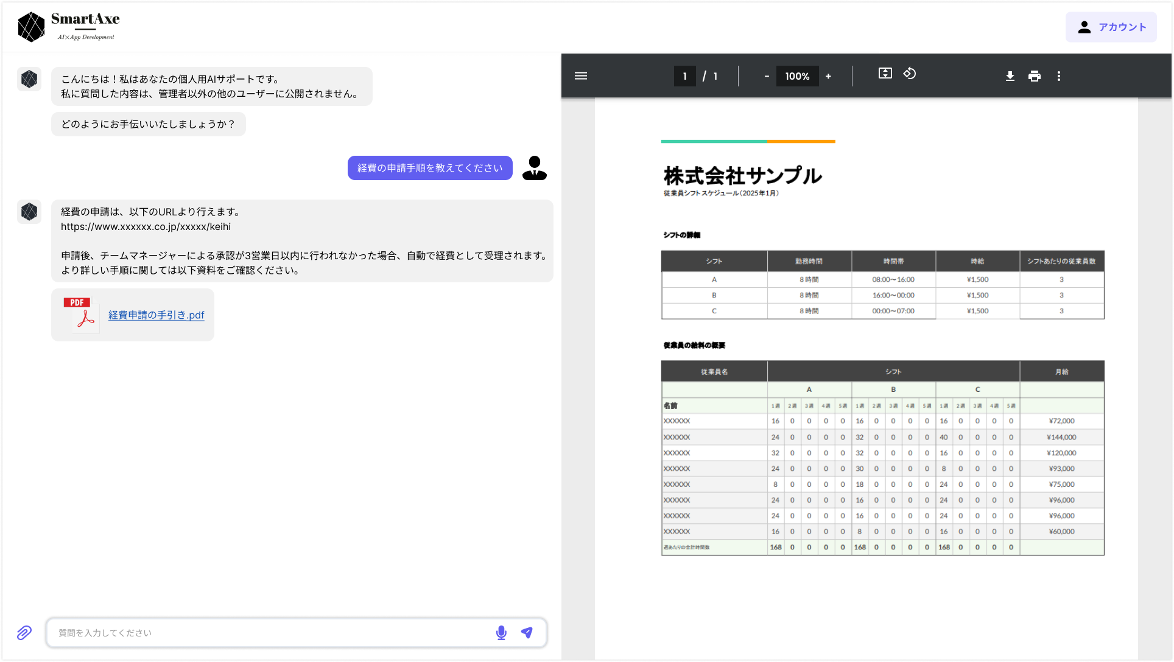Click the fit to page icon

coord(885,74)
